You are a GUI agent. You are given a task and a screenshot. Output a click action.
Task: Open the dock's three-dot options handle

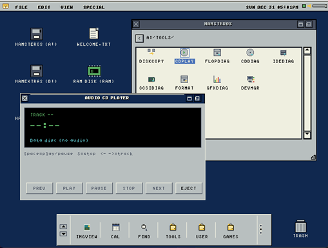pos(261,229)
